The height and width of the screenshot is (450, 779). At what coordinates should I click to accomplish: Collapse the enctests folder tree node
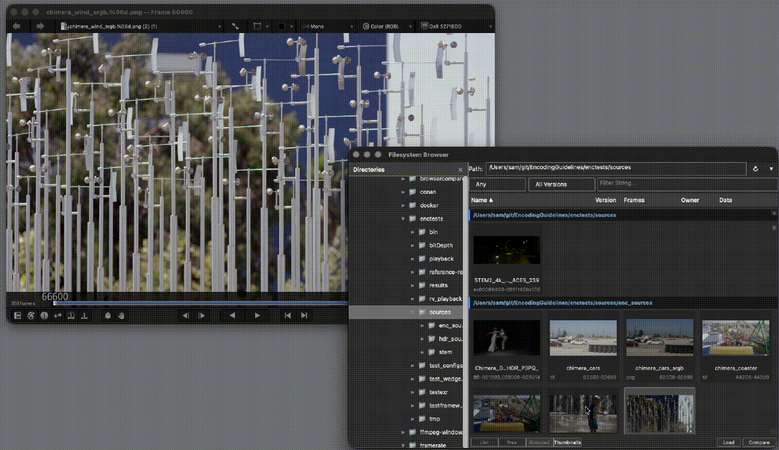point(403,219)
